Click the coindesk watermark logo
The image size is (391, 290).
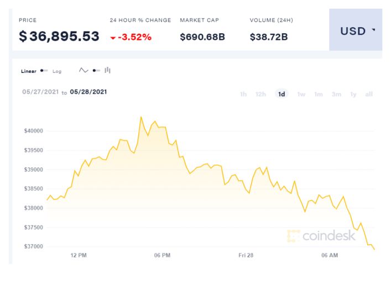point(321,236)
